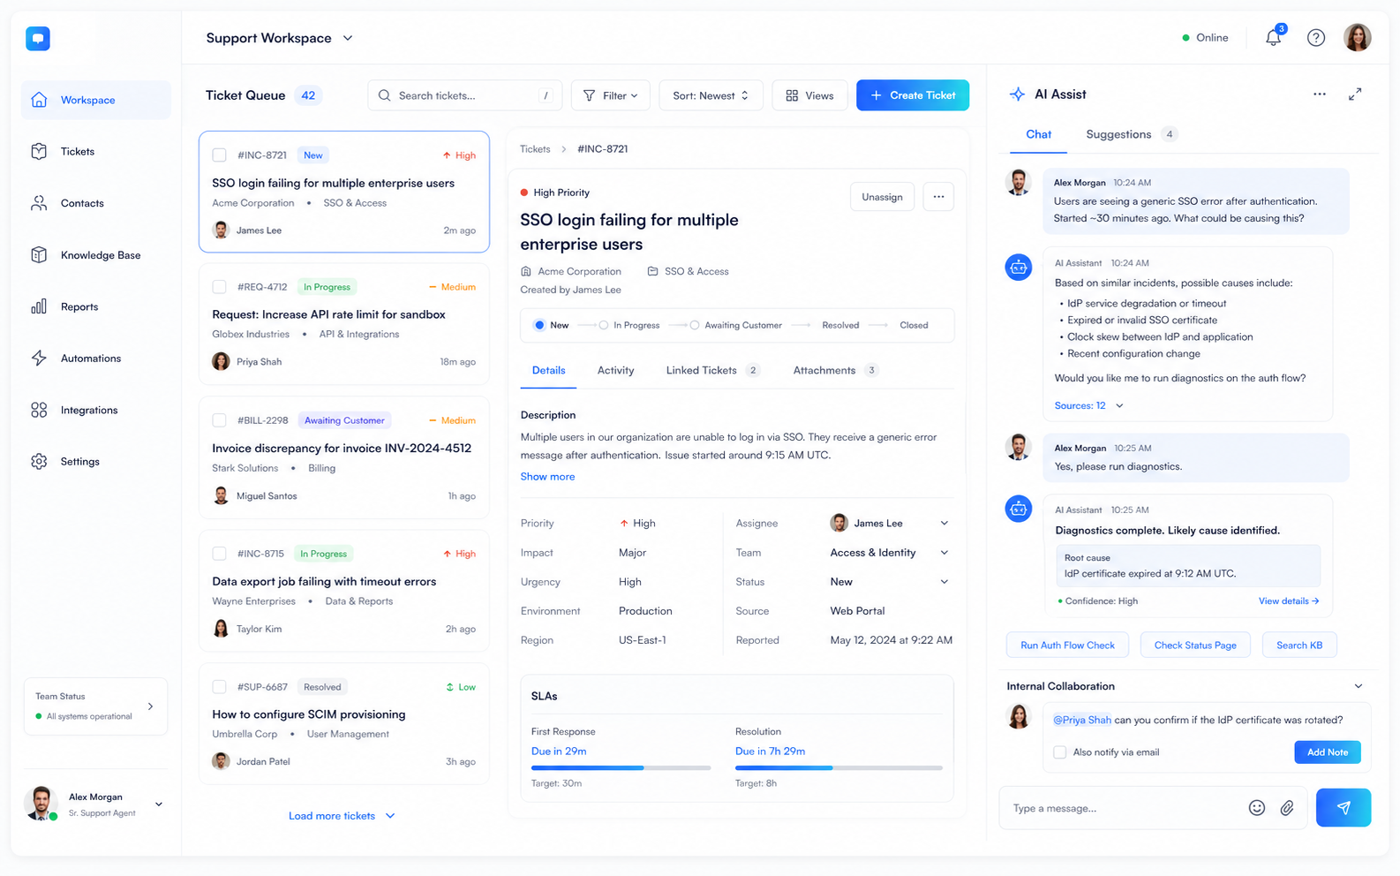Collapse Internal Collaboration section
Viewport: 1400px width, 876px height.
coord(1359,686)
